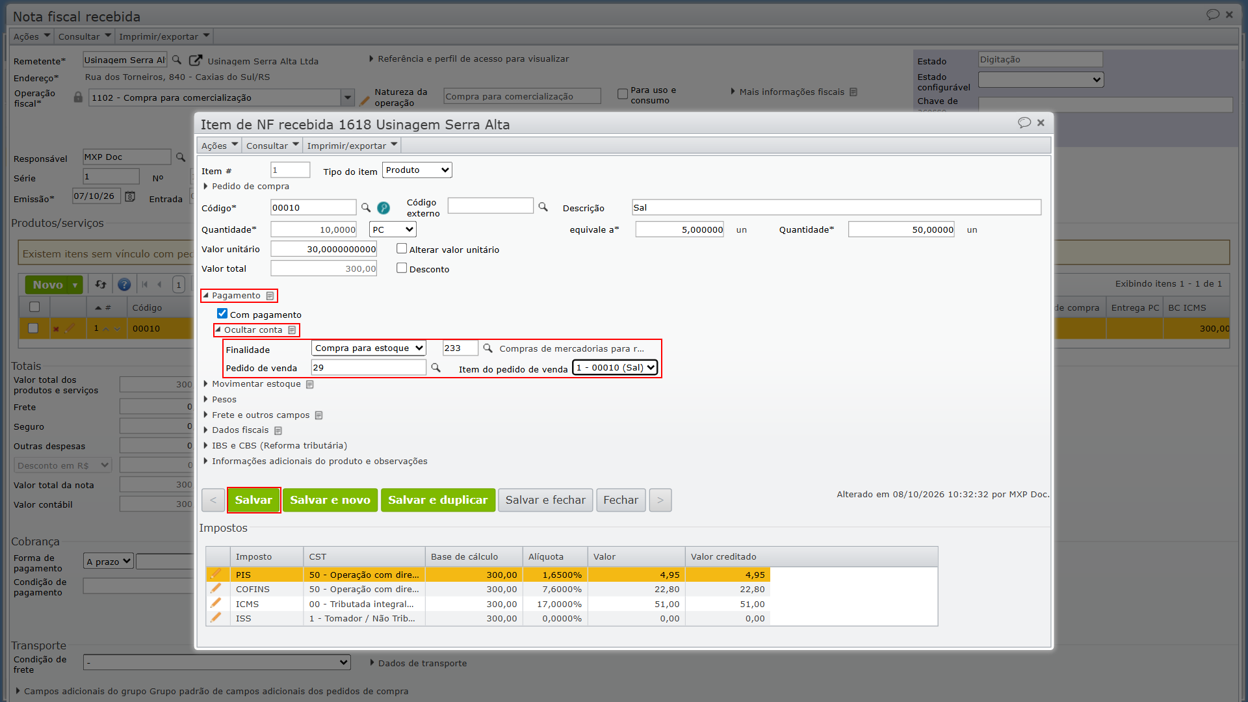Open the Finalidade dropdown
Image resolution: width=1248 pixels, height=702 pixels.
pos(369,348)
